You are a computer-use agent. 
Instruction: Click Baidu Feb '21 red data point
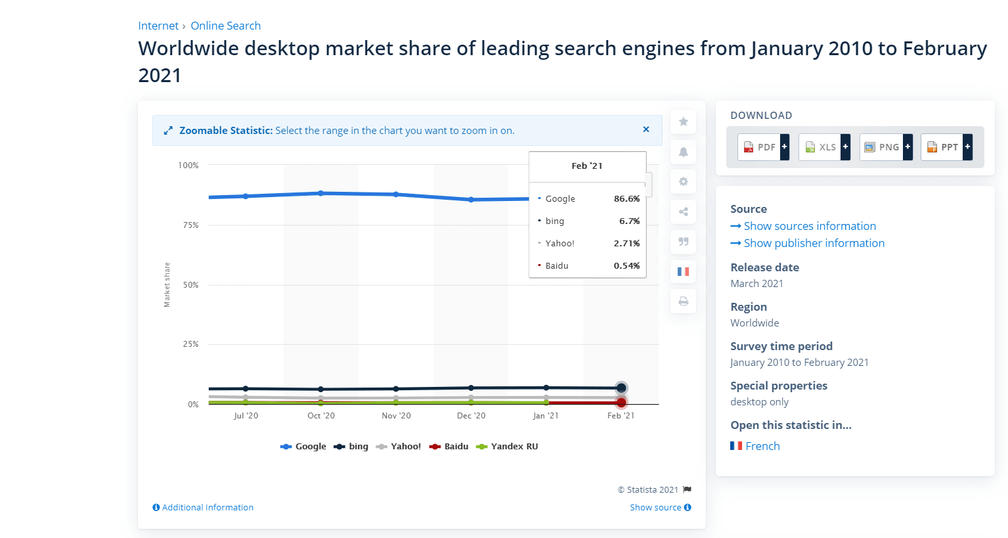point(621,403)
